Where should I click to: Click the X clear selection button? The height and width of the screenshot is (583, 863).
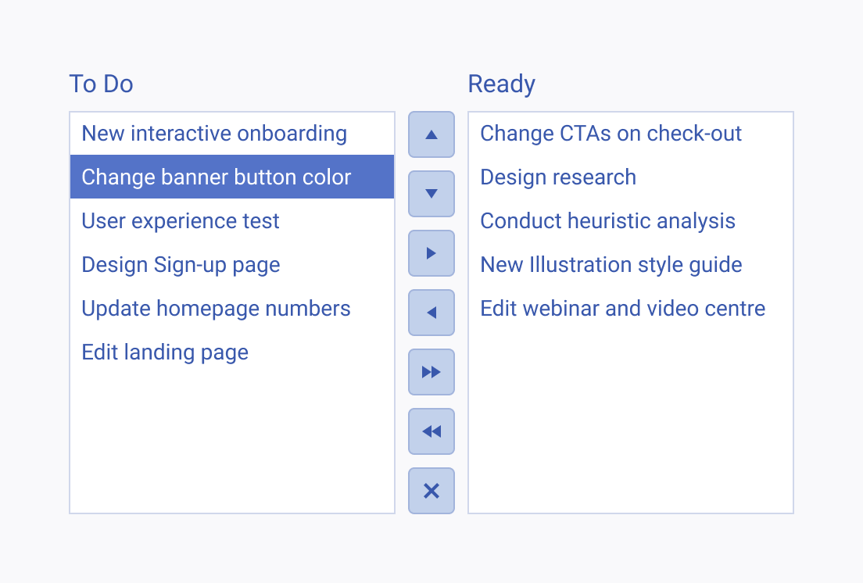coord(431,491)
